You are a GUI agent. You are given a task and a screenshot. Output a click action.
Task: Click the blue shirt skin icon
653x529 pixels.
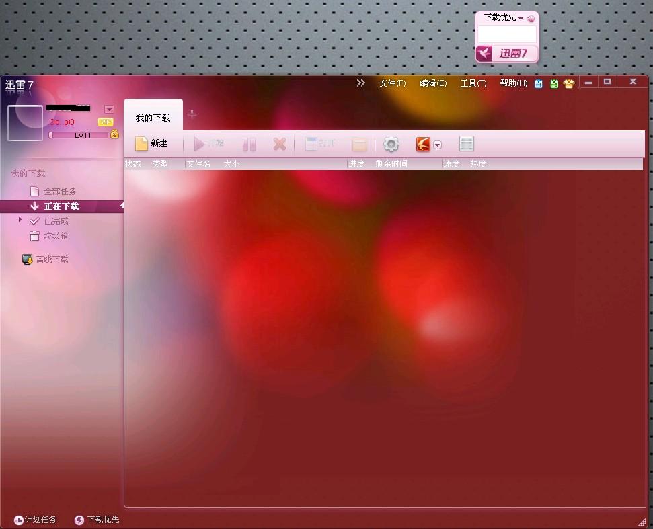pos(539,84)
